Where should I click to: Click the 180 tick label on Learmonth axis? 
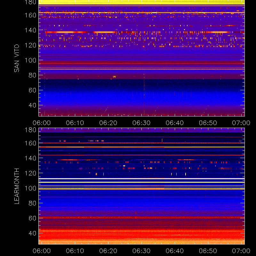(30, 130)
